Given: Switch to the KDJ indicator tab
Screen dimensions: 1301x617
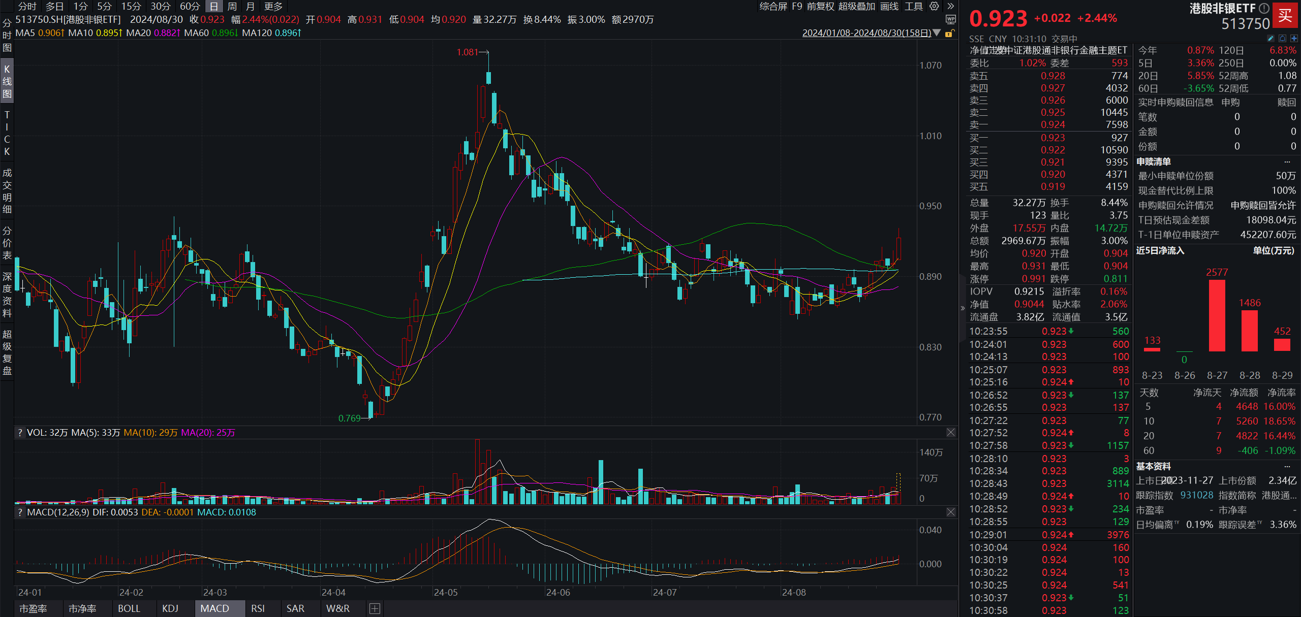Looking at the screenshot, I should [x=170, y=608].
